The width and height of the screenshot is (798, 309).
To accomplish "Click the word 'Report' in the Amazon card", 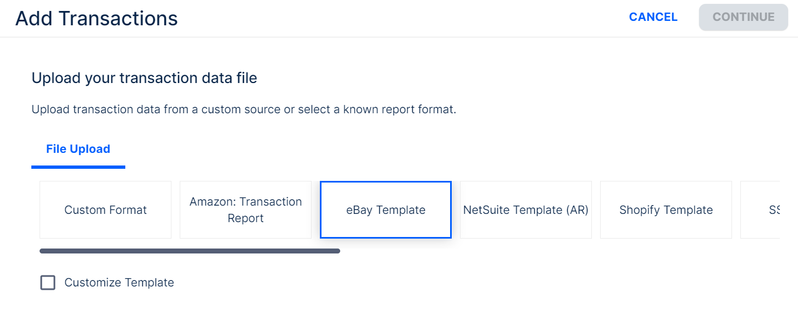I will pyautogui.click(x=246, y=218).
